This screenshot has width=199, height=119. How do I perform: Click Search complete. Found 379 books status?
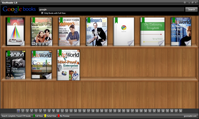pos(16,116)
